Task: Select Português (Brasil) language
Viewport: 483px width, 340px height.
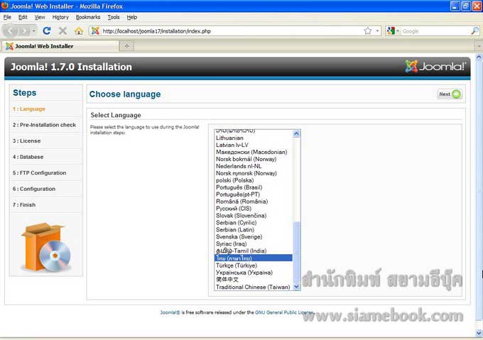Action: 254,187
